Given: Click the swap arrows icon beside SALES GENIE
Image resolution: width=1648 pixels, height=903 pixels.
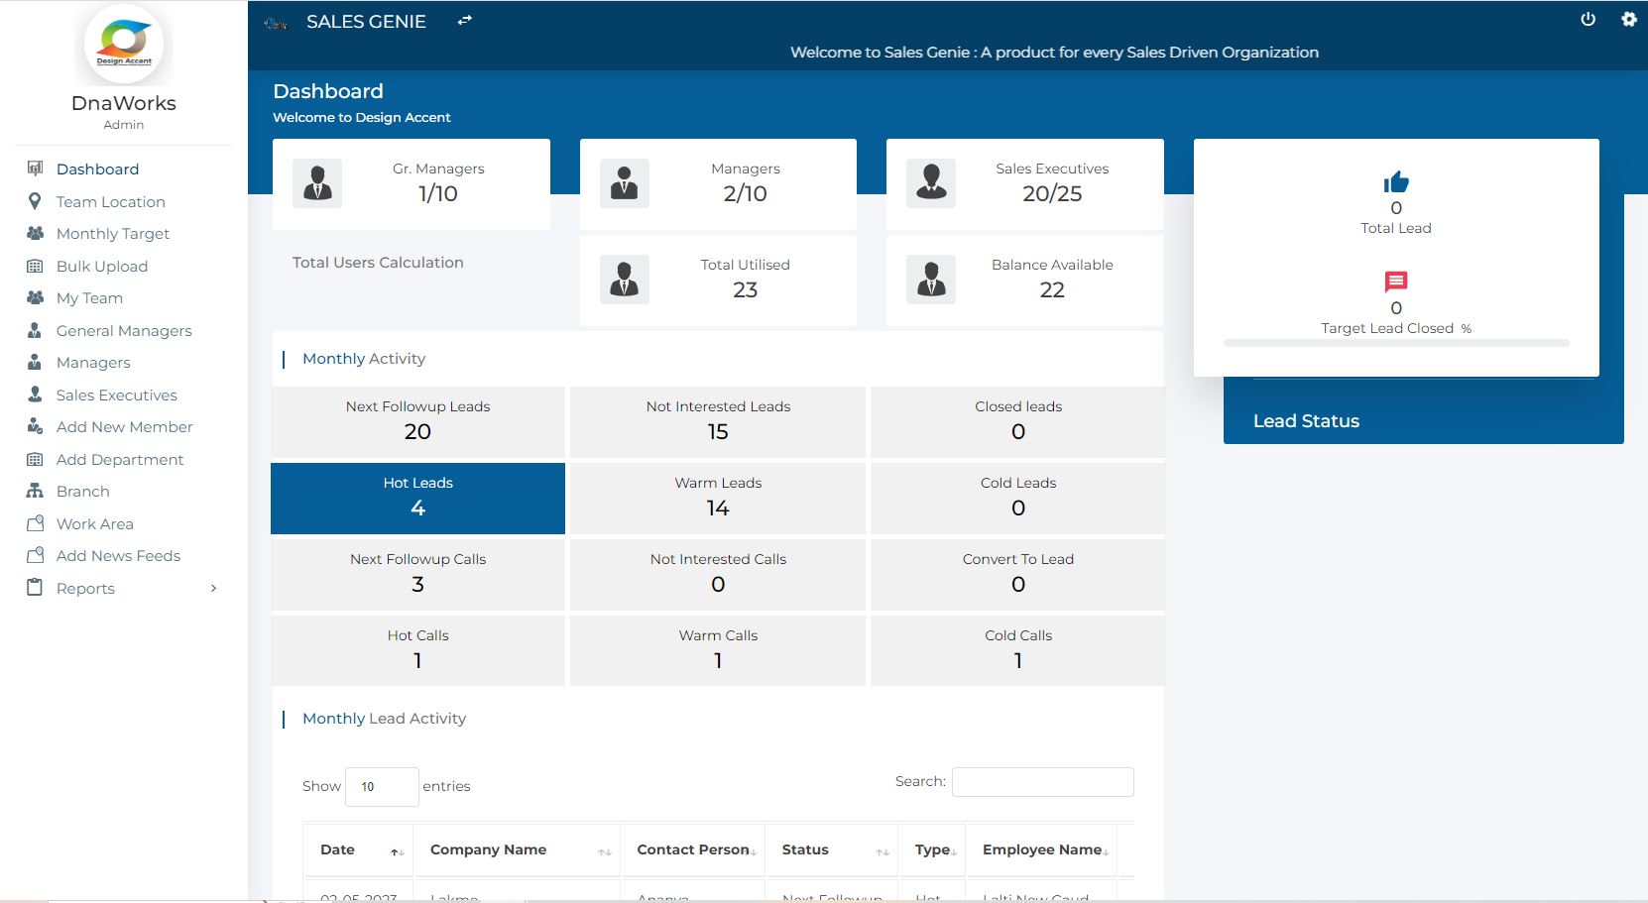Looking at the screenshot, I should 463,19.
